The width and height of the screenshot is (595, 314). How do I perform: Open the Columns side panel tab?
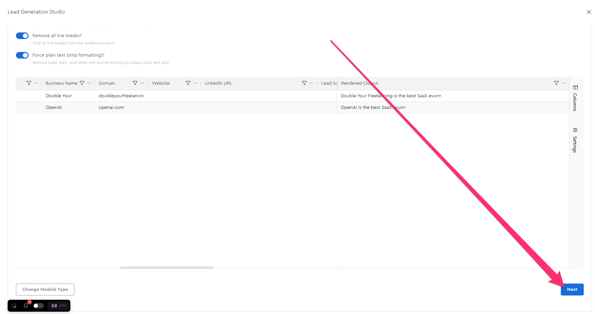point(575,98)
